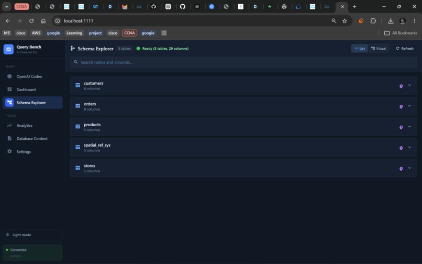The height and width of the screenshot is (264, 422).
Task: Click the customers table icon
Action: click(x=78, y=85)
